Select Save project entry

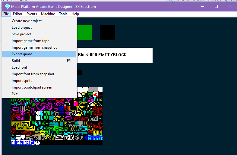tap(39, 34)
